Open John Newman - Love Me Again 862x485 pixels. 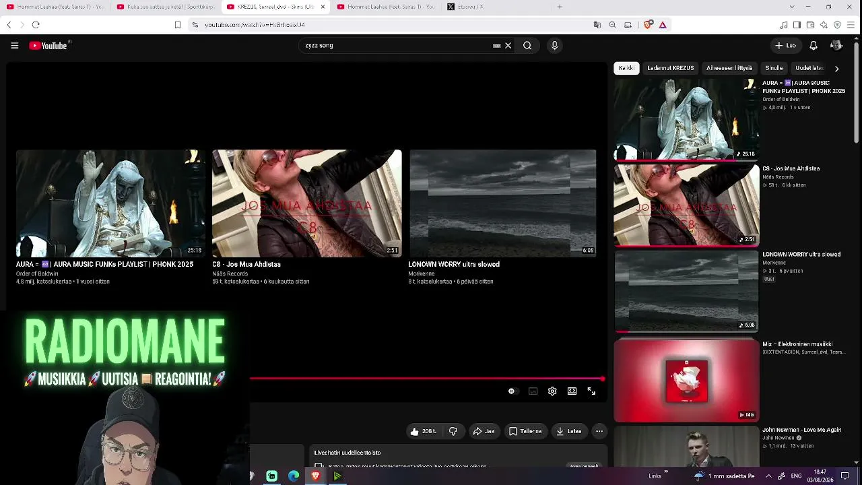click(802, 430)
